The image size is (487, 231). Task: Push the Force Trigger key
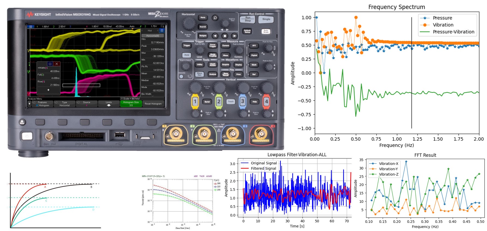[213, 46]
